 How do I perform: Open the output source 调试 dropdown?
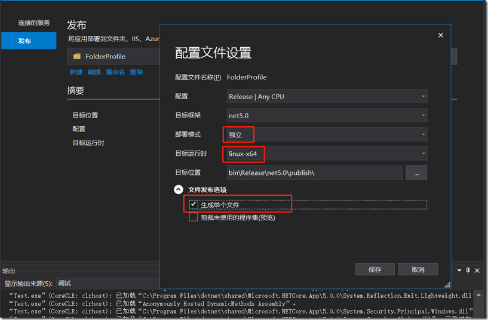(108, 284)
